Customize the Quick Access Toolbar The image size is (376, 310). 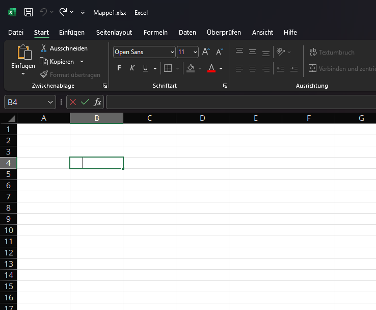[83, 12]
